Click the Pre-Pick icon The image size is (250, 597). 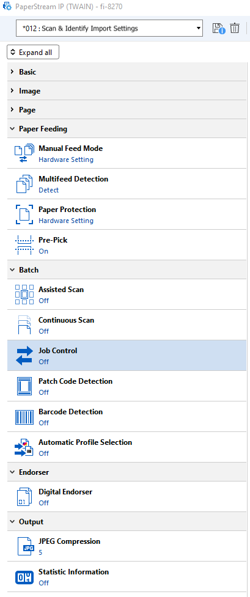tap(24, 245)
